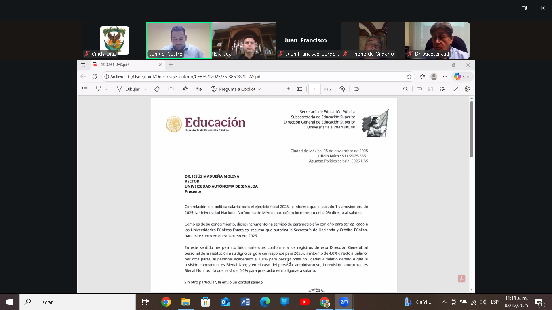Select the Dibujar drawing tool
Viewport: 552px width, 310px height.
[128, 89]
